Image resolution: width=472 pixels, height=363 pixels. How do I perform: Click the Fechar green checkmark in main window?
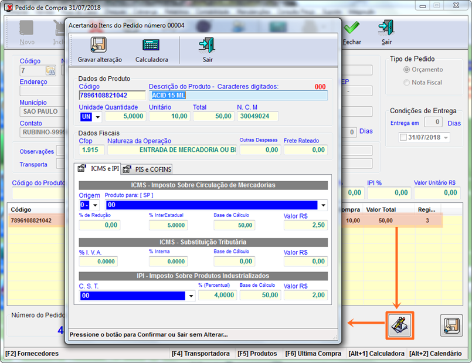(x=352, y=28)
